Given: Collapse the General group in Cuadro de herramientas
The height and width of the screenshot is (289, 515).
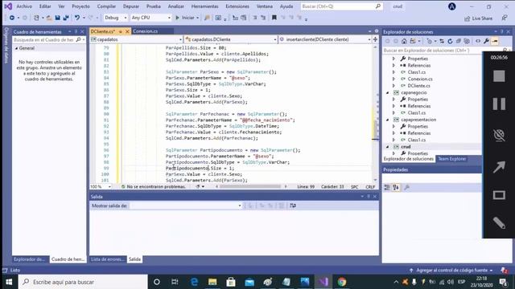Looking at the screenshot, I should pyautogui.click(x=16, y=48).
